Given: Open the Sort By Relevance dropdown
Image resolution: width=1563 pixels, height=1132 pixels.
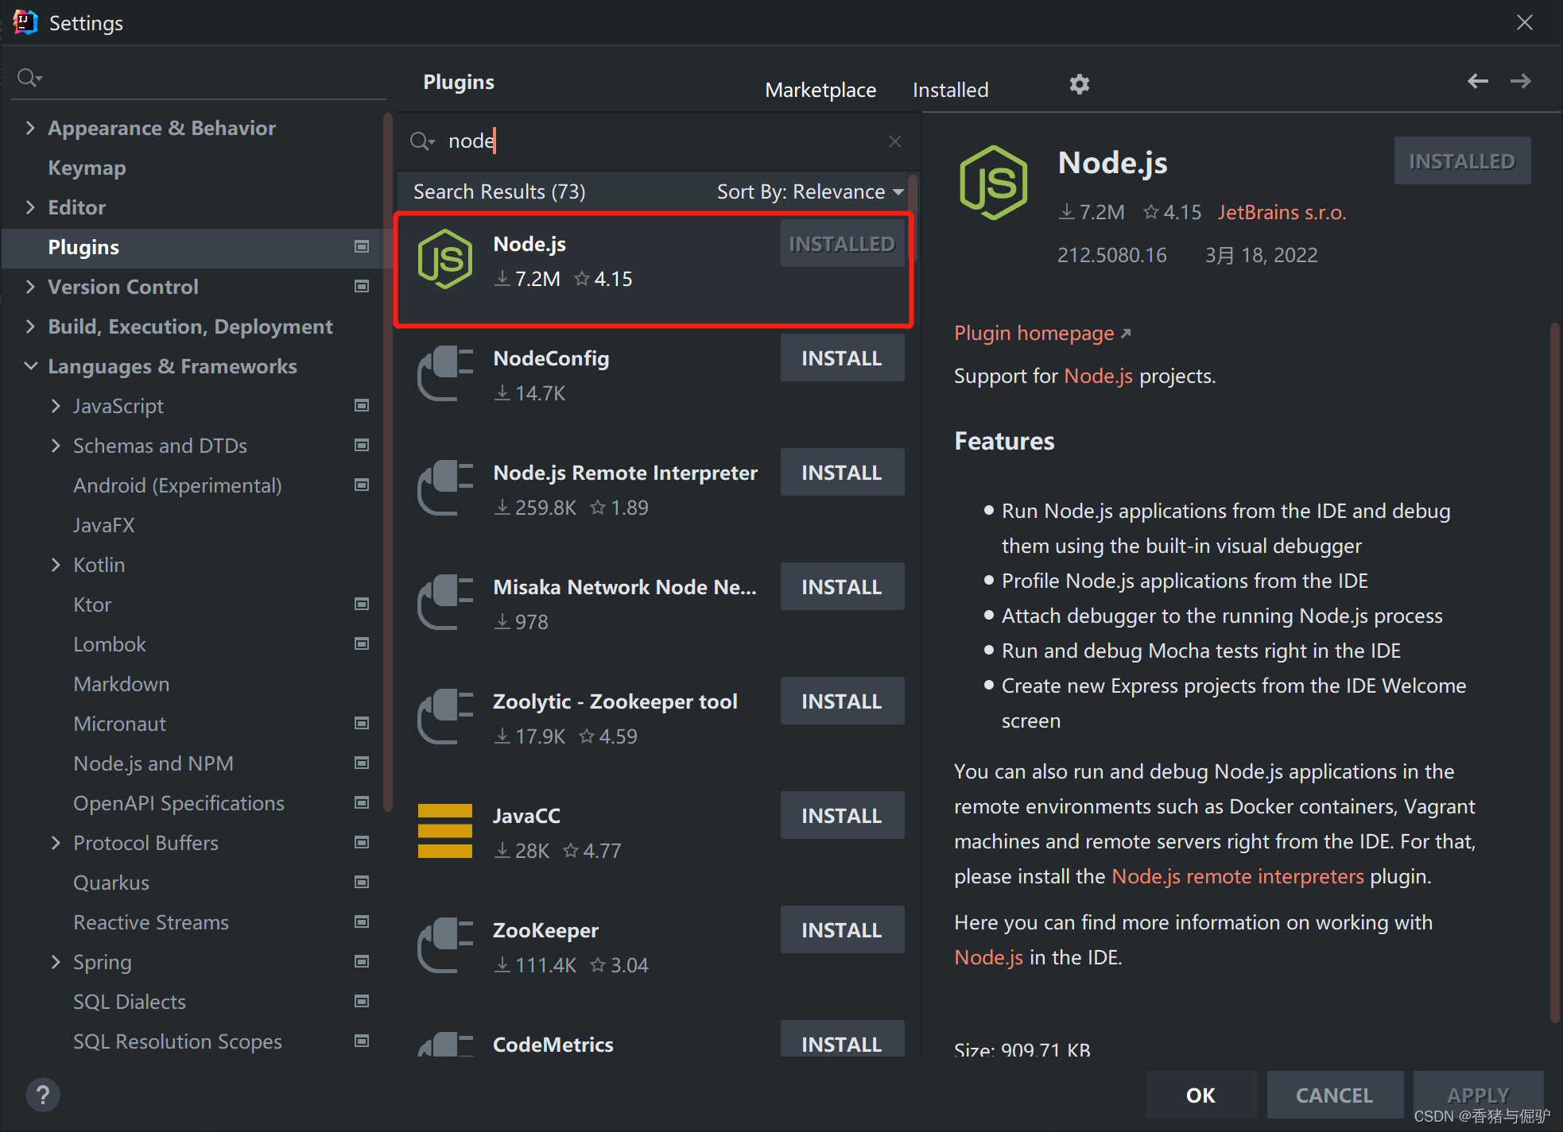Looking at the screenshot, I should point(810,192).
